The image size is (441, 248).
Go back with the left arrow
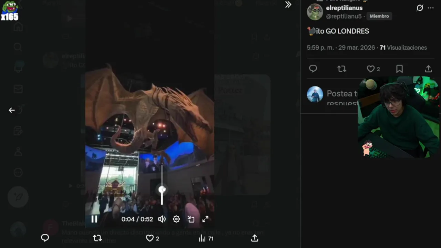click(x=12, y=110)
